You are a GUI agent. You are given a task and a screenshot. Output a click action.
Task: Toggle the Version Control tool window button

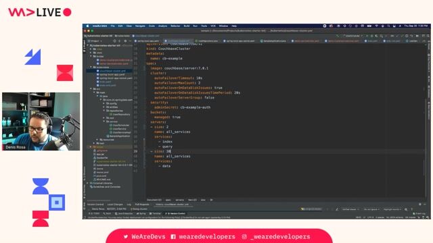[x=175, y=213]
